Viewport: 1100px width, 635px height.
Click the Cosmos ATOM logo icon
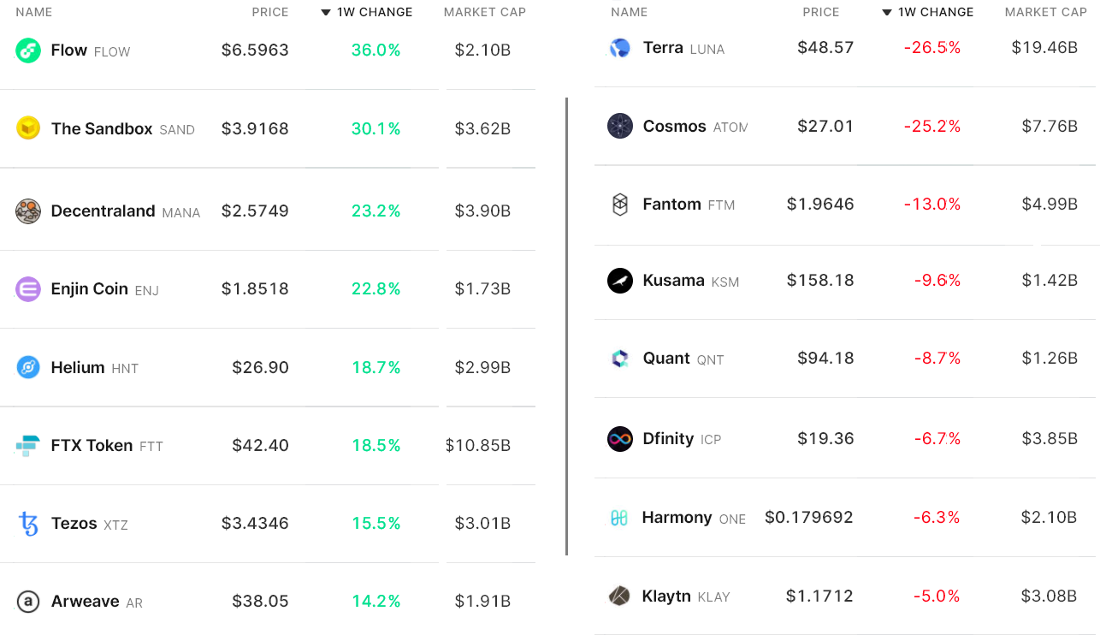pos(619,127)
